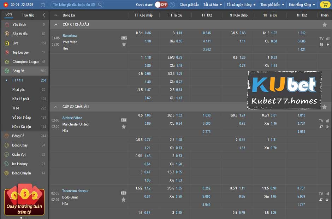Screen dimensions: 332x219
Task: Open Yêu thích favorites in sidebar
Action: [x=25, y=25]
